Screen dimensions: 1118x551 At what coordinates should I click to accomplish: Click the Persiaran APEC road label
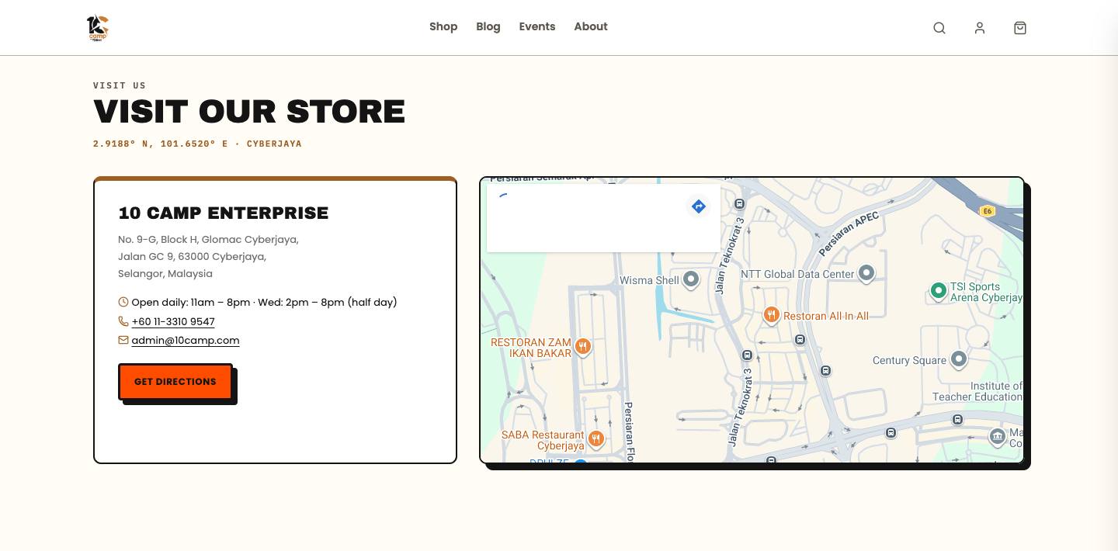pos(849,234)
